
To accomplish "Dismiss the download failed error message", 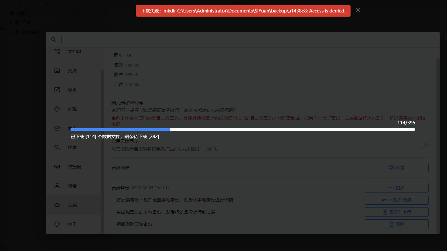I will pyautogui.click(x=358, y=10).
